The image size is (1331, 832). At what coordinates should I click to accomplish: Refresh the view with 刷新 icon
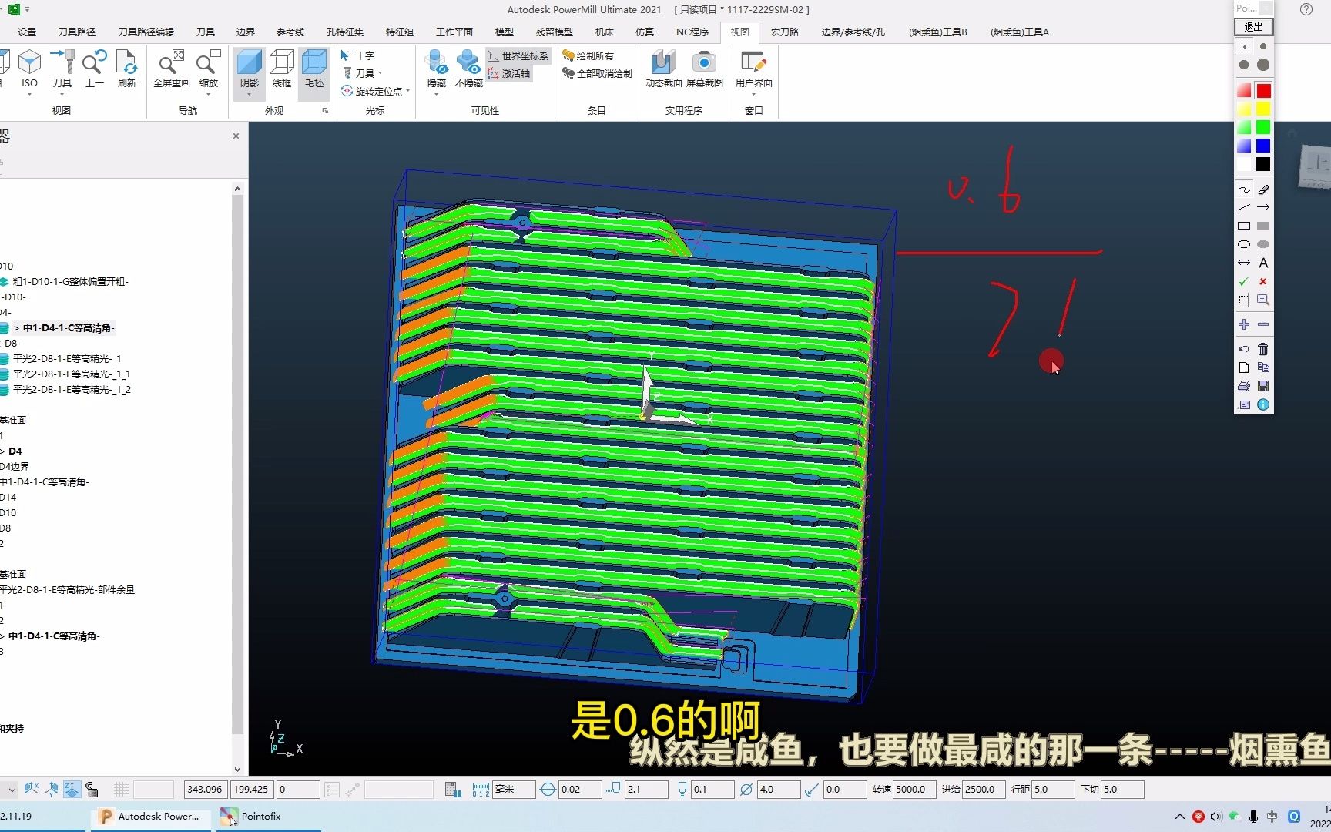click(x=126, y=62)
